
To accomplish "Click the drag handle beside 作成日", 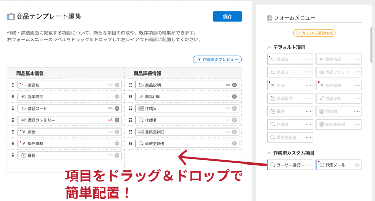I will (x=130, y=108).
